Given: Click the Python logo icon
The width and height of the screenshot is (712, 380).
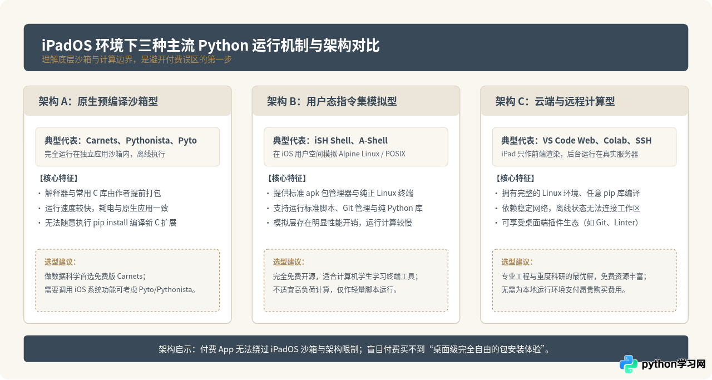Looking at the screenshot, I should tap(629, 364).
